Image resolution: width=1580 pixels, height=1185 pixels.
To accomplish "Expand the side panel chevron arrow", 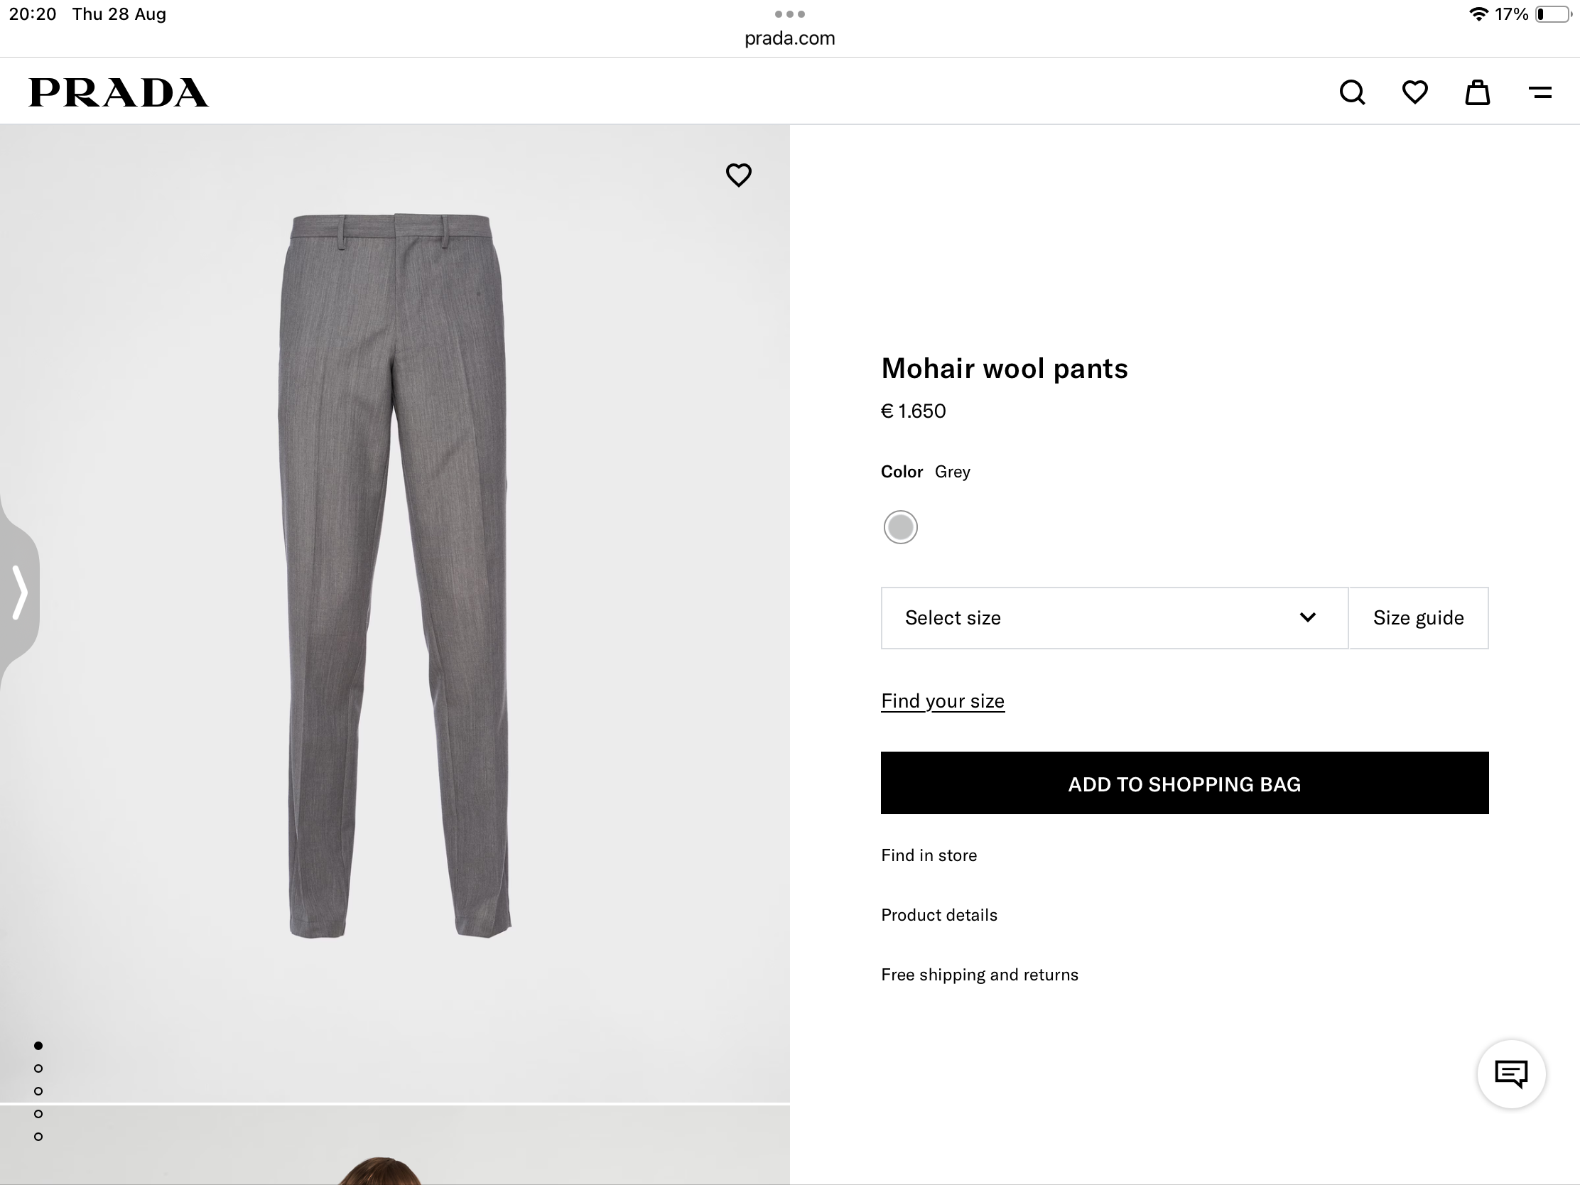I will (19, 594).
